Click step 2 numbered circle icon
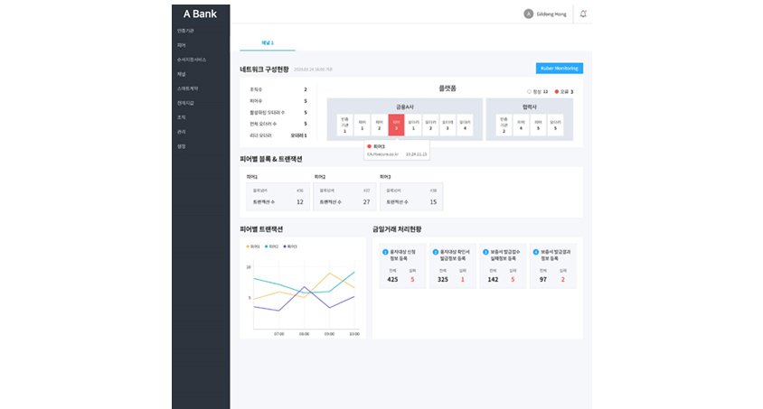This screenshot has width=763, height=409. (435, 252)
